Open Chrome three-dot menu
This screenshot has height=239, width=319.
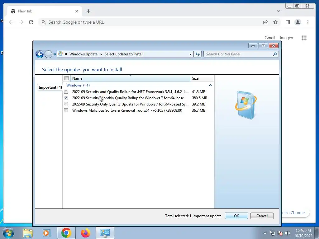(308, 22)
